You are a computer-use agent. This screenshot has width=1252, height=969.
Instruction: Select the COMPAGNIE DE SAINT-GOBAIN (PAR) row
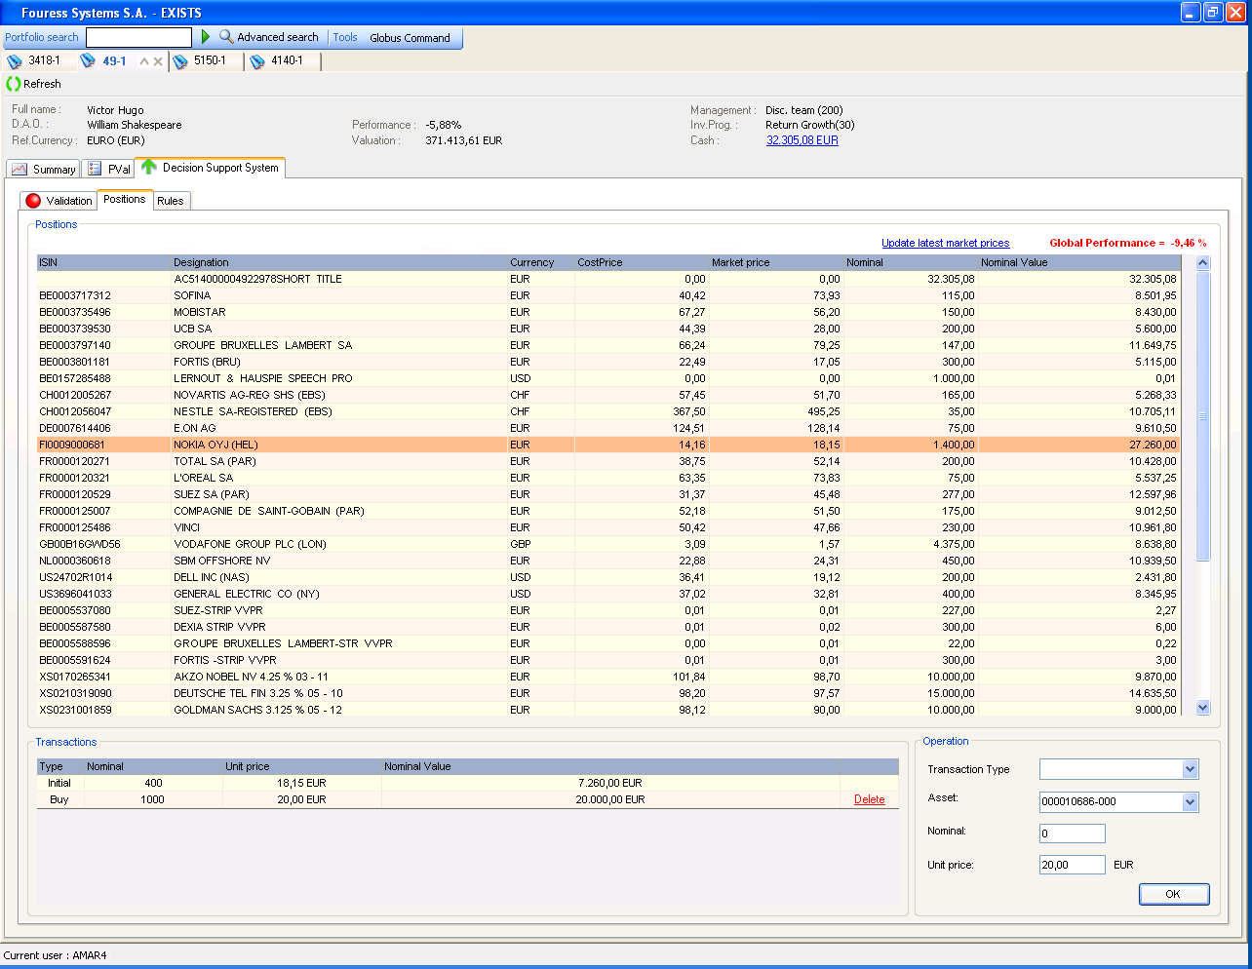tap(608, 511)
